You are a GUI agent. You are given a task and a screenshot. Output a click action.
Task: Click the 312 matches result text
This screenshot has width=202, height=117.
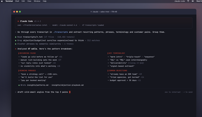click(x=93, y=40)
